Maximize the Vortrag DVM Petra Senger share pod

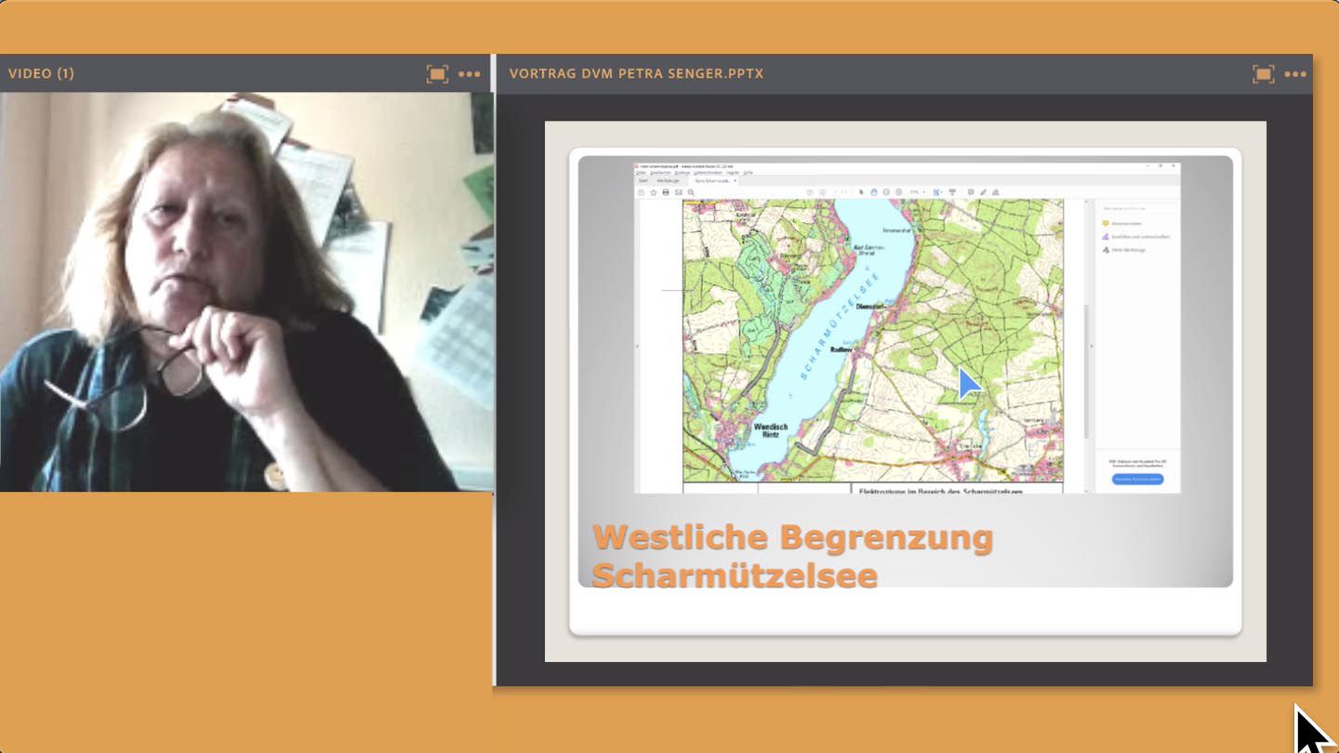(1263, 73)
